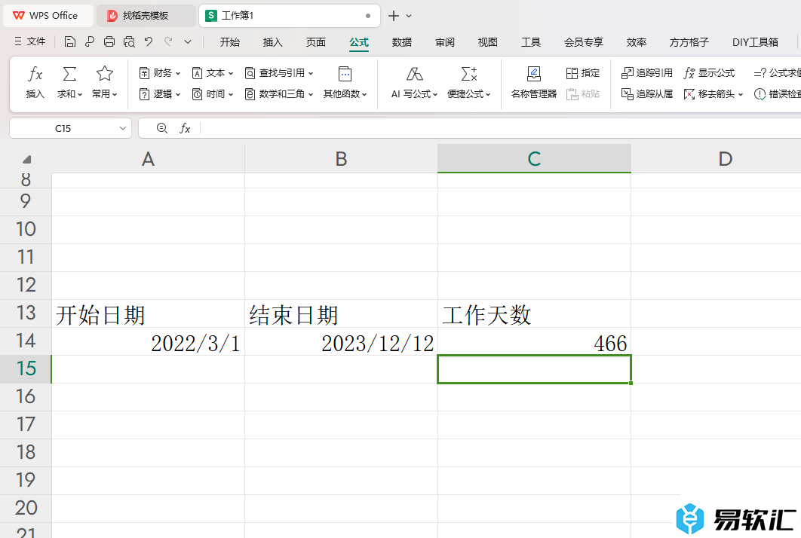Click the export-to-PDF icon next to Save
This screenshot has height=538, width=801.
coord(90,42)
